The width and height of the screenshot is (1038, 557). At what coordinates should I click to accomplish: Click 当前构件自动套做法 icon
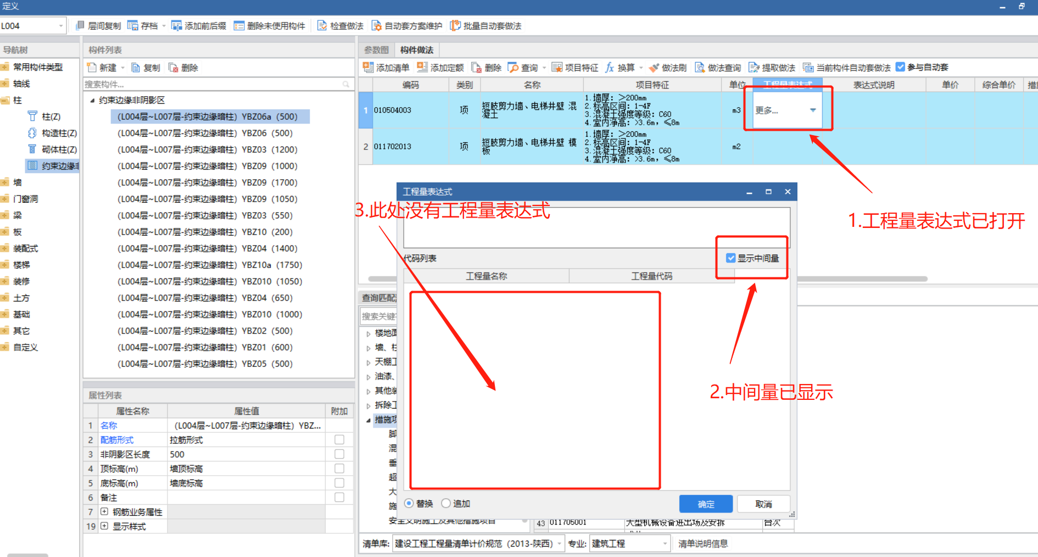click(x=808, y=68)
